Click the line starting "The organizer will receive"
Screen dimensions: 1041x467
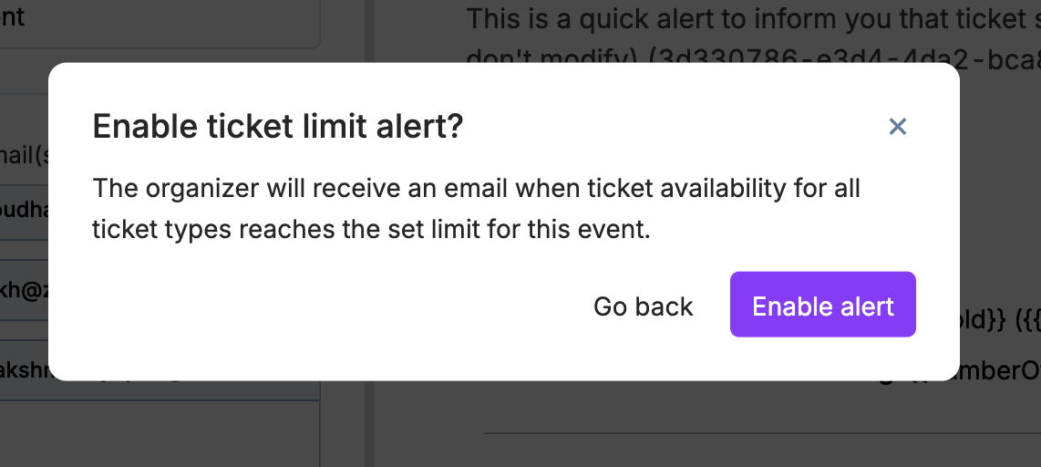(476, 190)
